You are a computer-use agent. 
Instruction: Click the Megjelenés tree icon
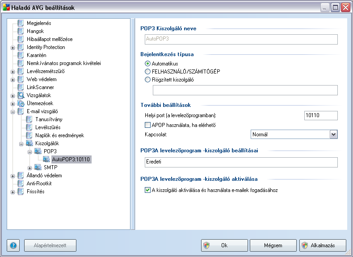[x=21, y=23]
